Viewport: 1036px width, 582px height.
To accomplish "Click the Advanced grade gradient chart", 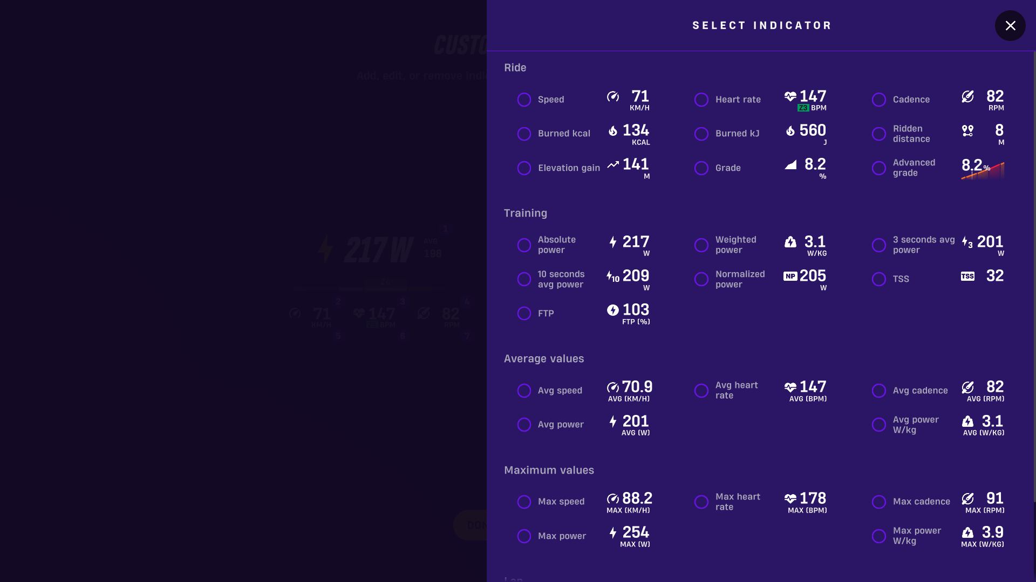I will [983, 169].
